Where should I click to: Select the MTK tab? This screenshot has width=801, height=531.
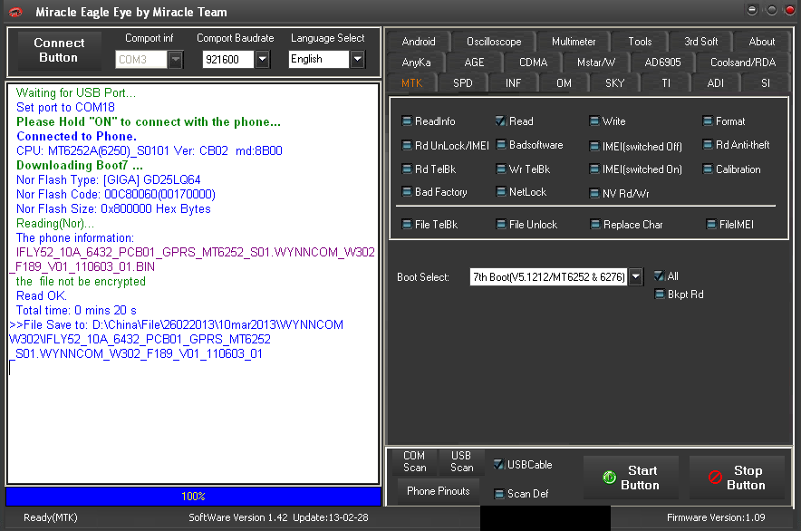(411, 82)
